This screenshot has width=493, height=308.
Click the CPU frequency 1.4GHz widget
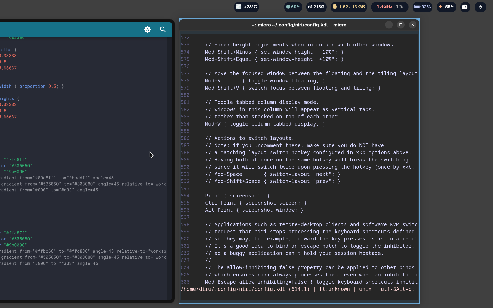pyautogui.click(x=389, y=7)
